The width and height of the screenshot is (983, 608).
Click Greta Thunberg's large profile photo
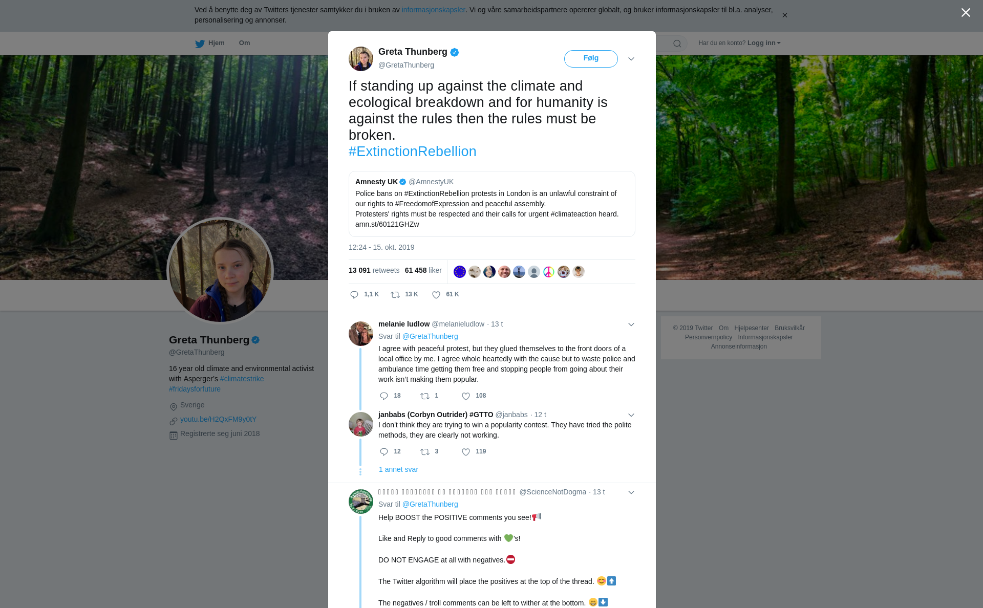(220, 271)
